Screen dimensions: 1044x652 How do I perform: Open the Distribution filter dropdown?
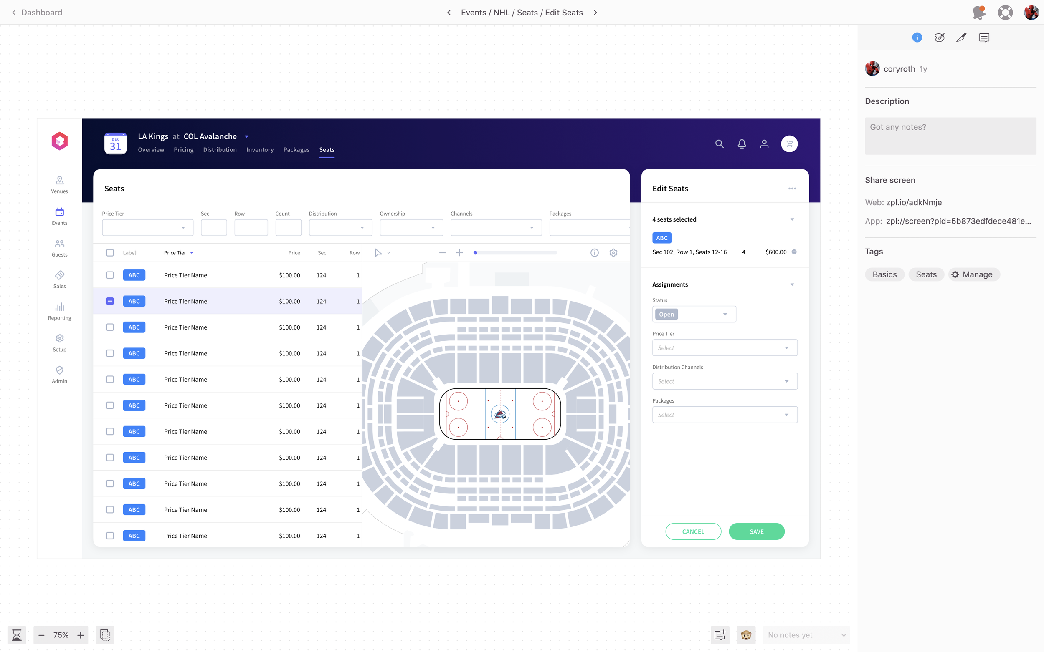pyautogui.click(x=340, y=228)
